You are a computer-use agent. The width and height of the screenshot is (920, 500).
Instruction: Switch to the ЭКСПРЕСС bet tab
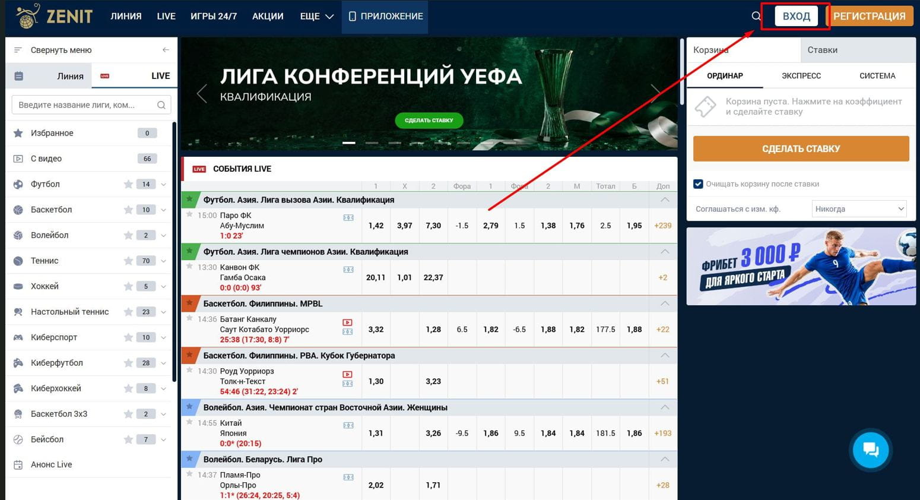pyautogui.click(x=801, y=75)
